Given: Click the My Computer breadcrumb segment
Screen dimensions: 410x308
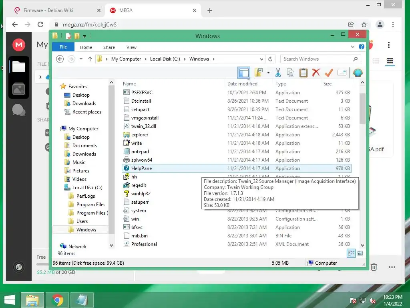Looking at the screenshot, I should pos(126,59).
